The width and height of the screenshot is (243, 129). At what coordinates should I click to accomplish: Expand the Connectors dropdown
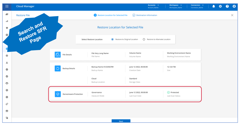[x=197, y=5]
